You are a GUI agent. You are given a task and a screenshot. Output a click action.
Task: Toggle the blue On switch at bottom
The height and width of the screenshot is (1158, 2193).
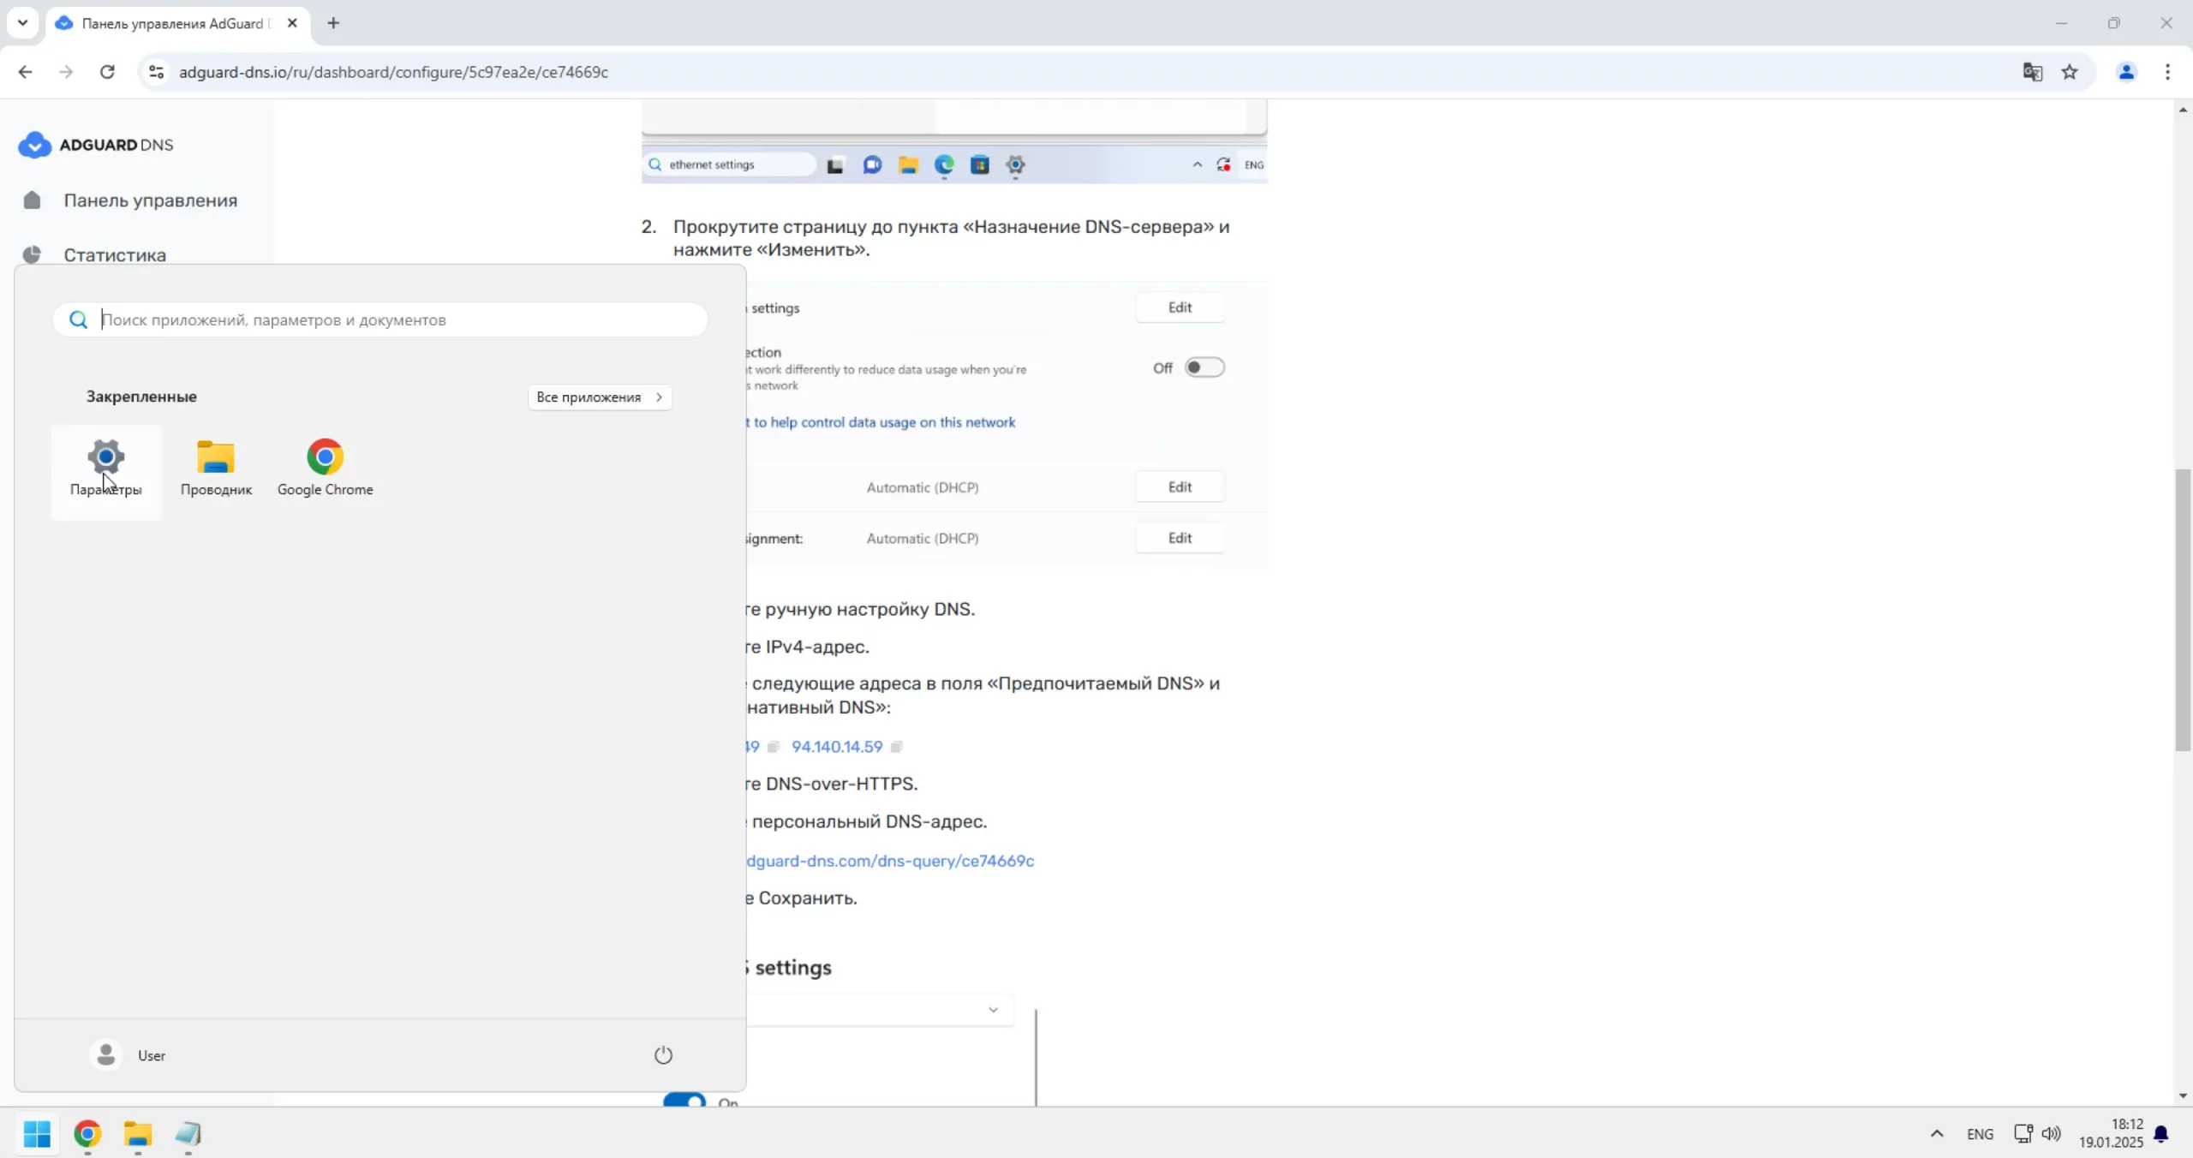tap(684, 1101)
